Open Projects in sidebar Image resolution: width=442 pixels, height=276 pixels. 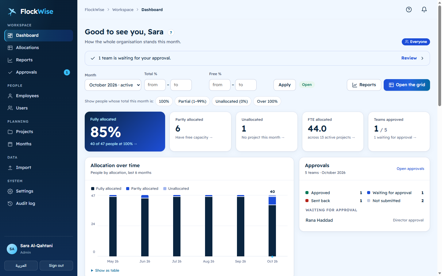pyautogui.click(x=39, y=132)
